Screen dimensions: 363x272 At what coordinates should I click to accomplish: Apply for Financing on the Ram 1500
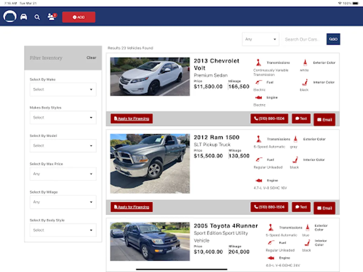pos(132,207)
